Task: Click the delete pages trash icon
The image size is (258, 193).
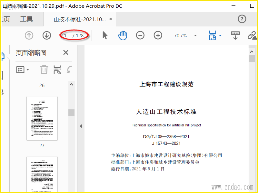Action: point(44,69)
